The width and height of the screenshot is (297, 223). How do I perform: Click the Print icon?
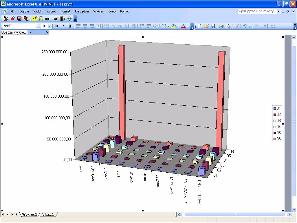221,26
